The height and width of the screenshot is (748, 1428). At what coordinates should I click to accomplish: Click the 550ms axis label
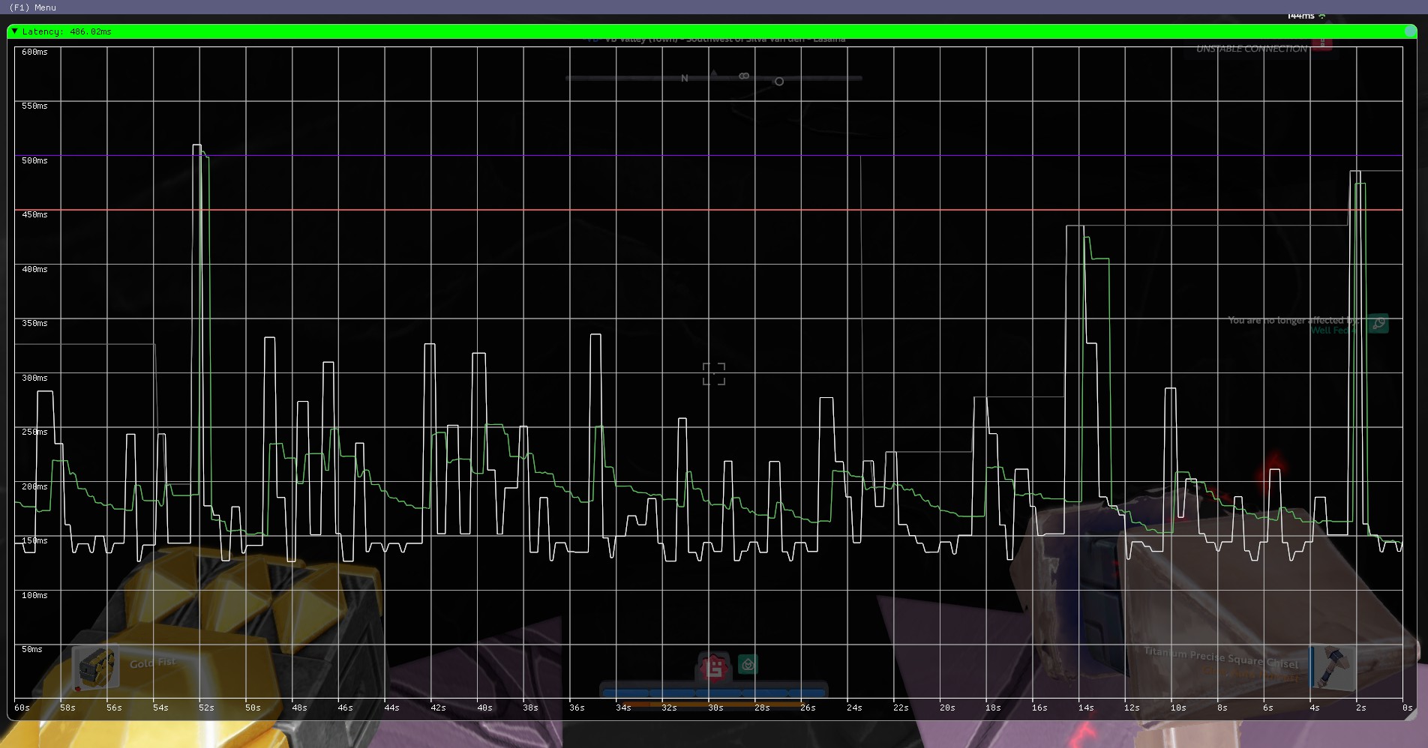(34, 106)
